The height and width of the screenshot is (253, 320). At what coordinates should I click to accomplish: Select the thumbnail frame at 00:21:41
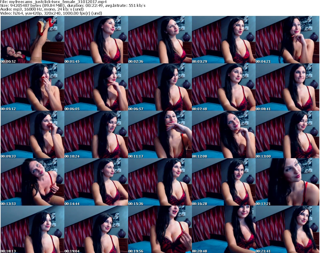287,229
